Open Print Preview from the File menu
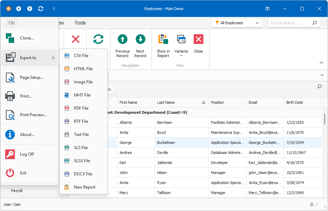 32,114
